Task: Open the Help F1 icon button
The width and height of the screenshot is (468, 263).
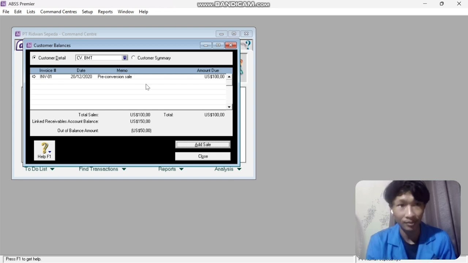Action: click(x=44, y=150)
